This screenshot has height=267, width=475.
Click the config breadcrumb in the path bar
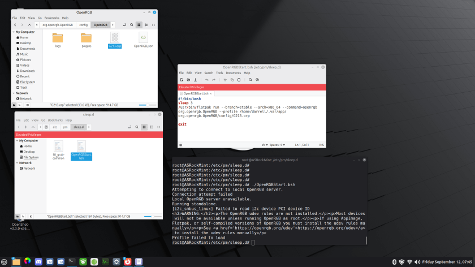click(x=83, y=25)
